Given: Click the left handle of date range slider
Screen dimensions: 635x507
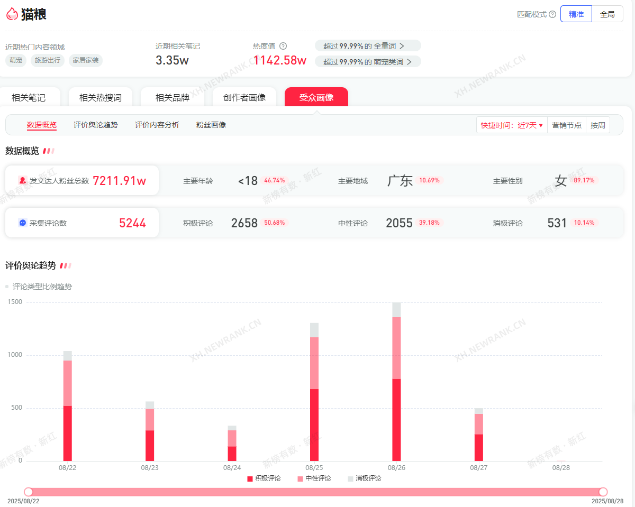Looking at the screenshot, I should pos(29,492).
